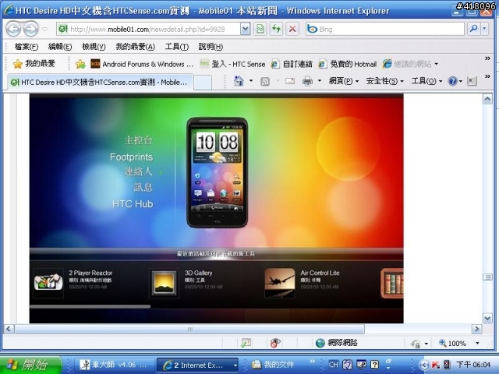Click the CH language indicator in taskbar
This screenshot has width=499, height=374.
click(333, 365)
